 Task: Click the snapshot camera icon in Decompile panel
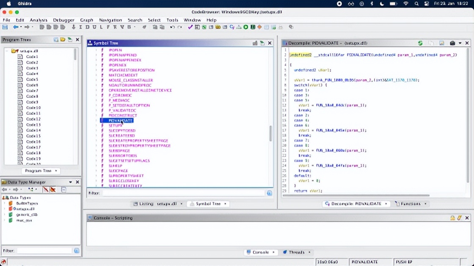[452, 43]
